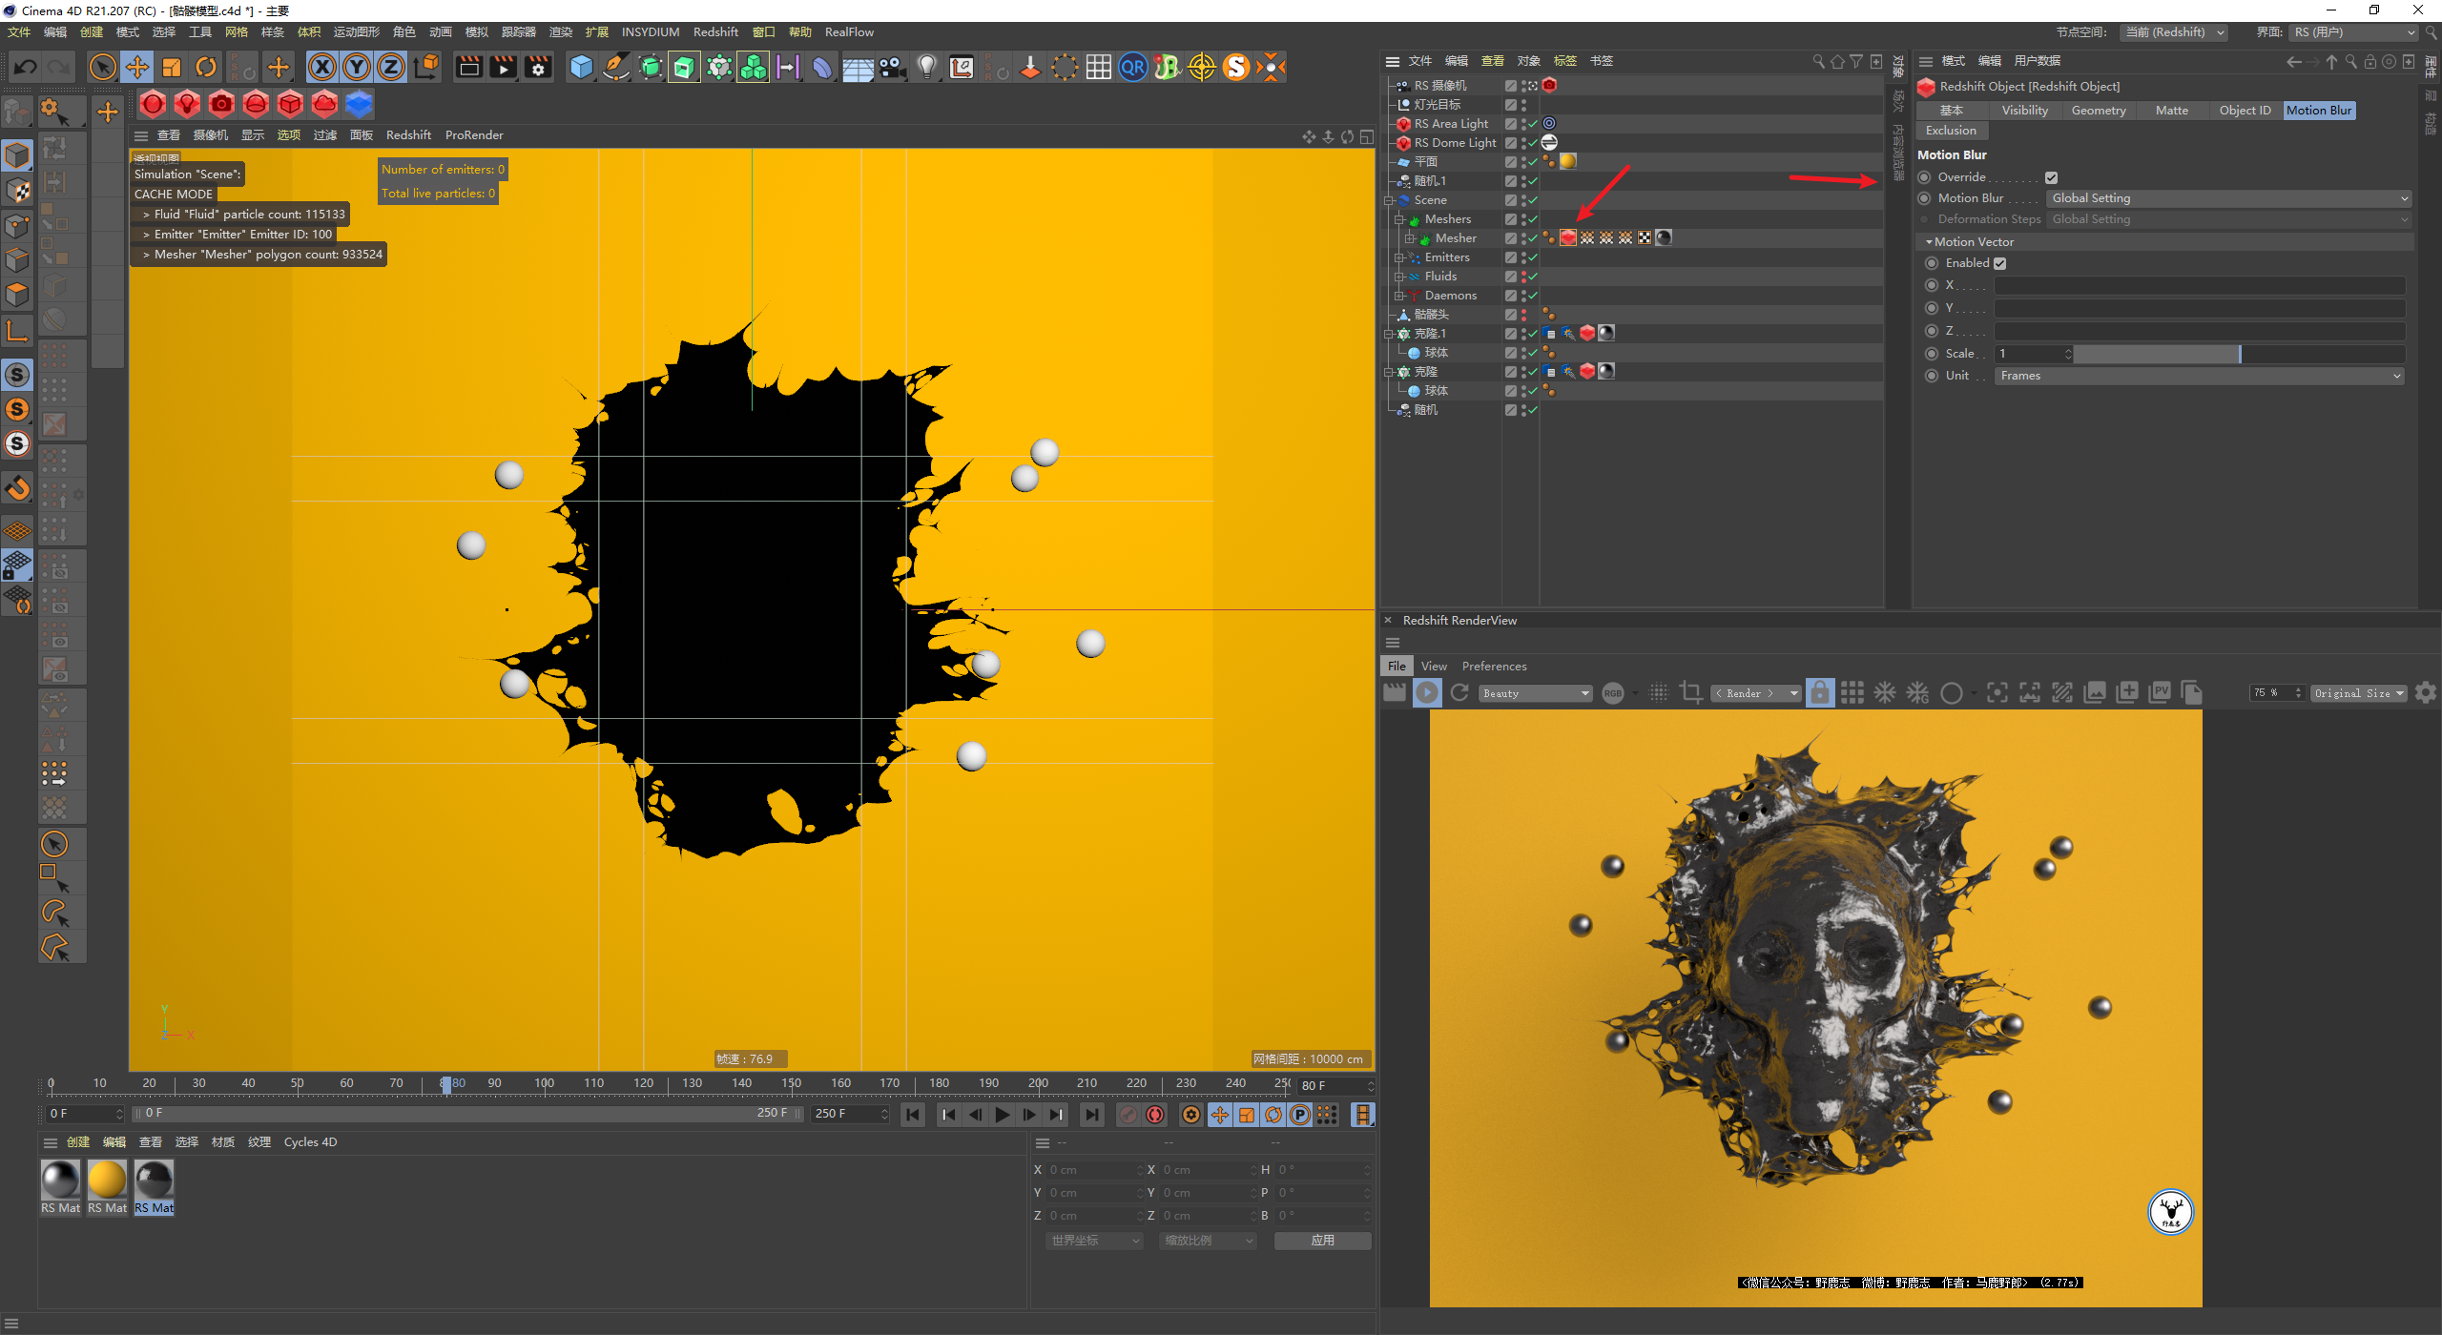Image resolution: width=2442 pixels, height=1335 pixels.
Task: Switch to the Geometry tab
Action: [x=2099, y=111]
